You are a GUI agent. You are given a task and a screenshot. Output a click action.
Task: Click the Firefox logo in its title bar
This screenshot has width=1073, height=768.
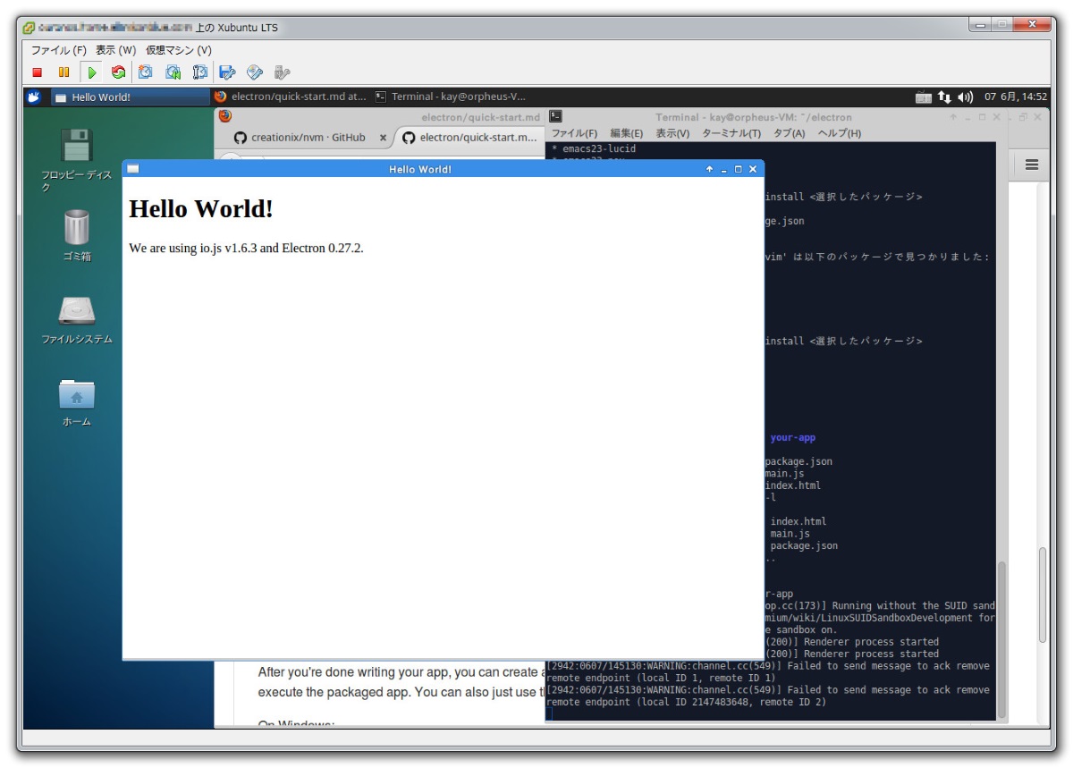(x=224, y=116)
